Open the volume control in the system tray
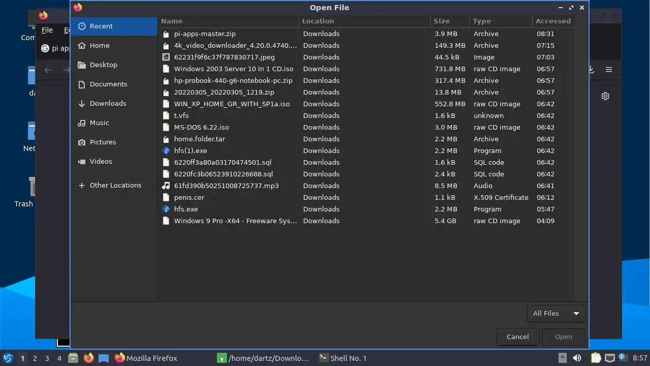The width and height of the screenshot is (650, 366). [577, 358]
